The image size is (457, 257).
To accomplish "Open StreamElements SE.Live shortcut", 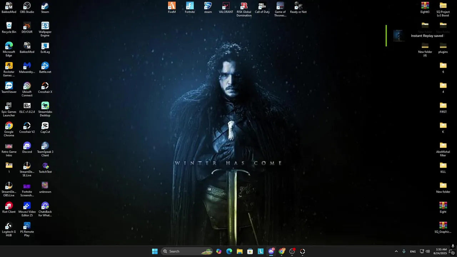I will pos(27,169).
